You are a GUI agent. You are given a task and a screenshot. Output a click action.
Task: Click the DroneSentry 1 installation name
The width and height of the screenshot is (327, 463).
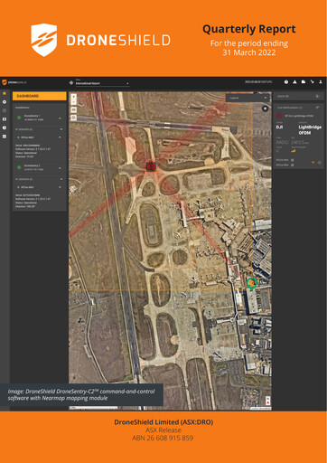click(32, 116)
